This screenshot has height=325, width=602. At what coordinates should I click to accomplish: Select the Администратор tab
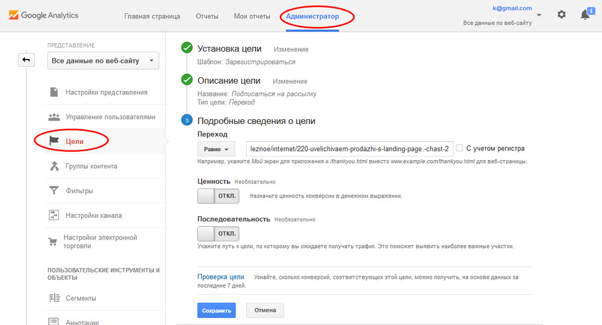pos(312,16)
